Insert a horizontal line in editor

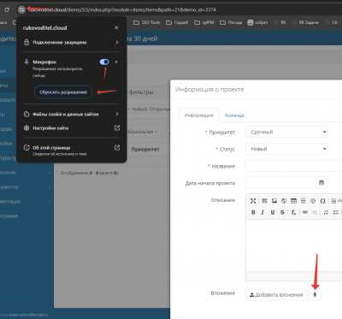(304, 201)
